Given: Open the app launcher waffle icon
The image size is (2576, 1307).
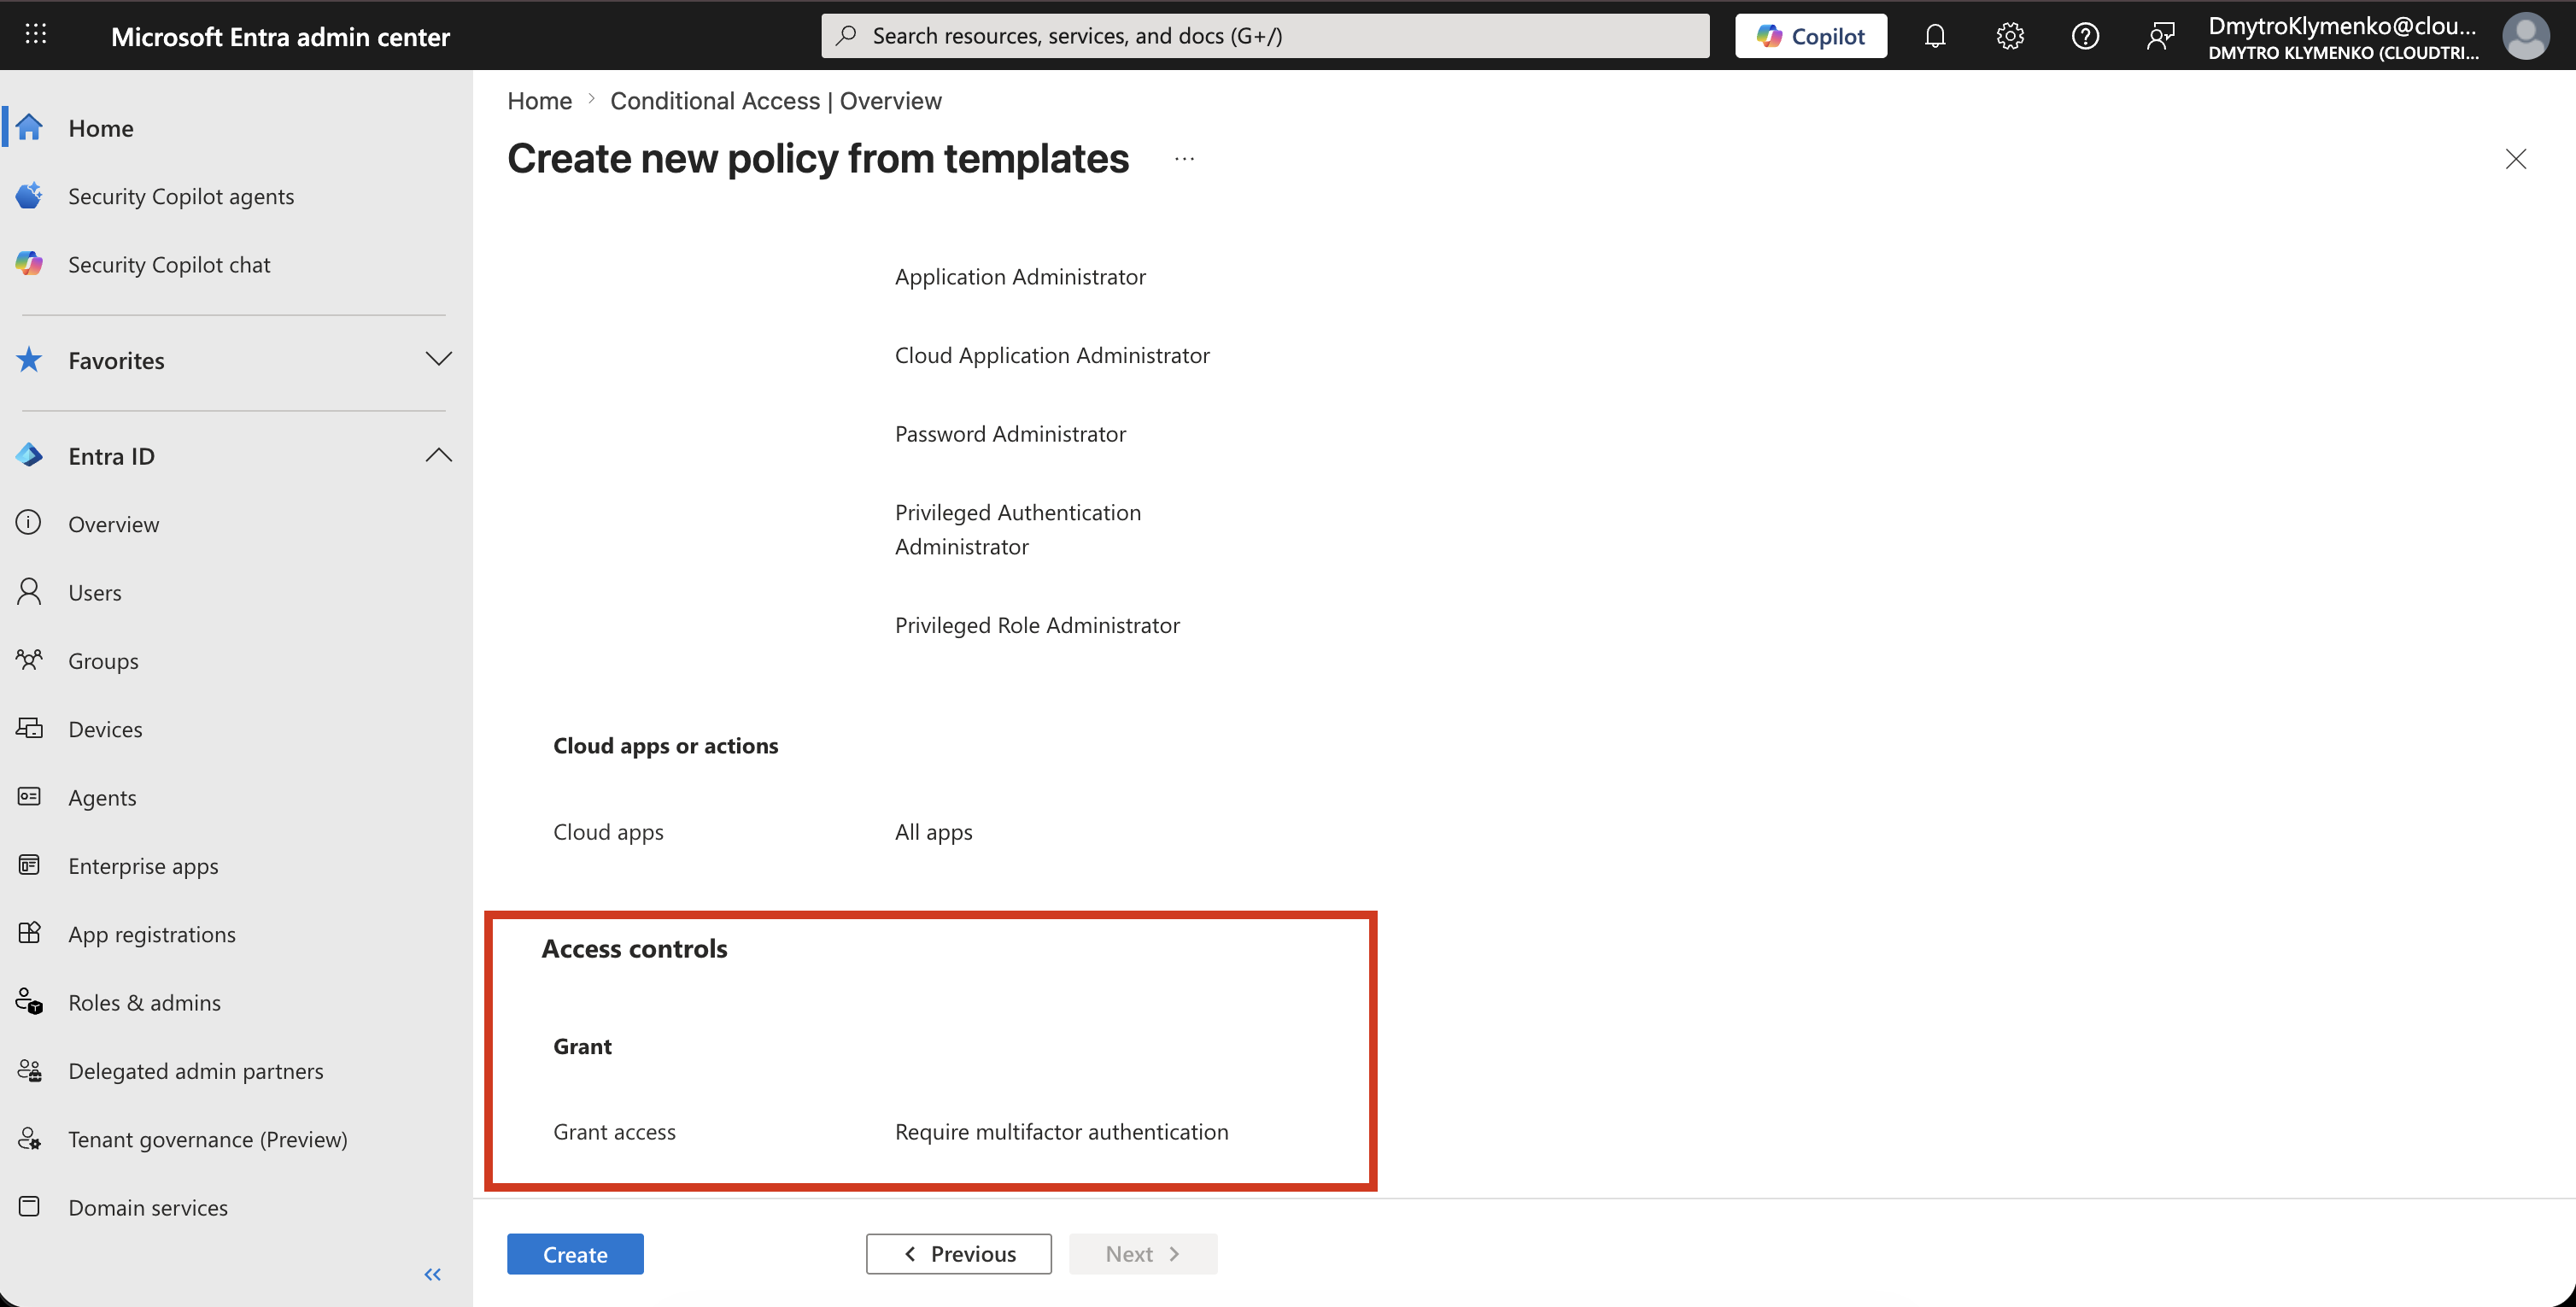Looking at the screenshot, I should tap(36, 35).
